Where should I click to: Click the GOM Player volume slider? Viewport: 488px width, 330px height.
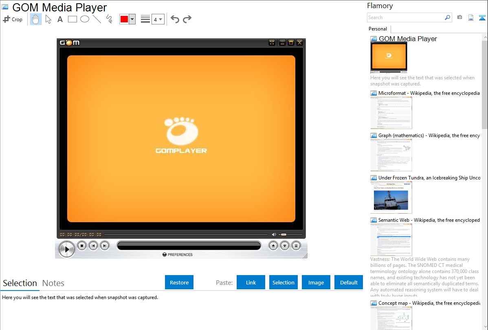[290, 234]
